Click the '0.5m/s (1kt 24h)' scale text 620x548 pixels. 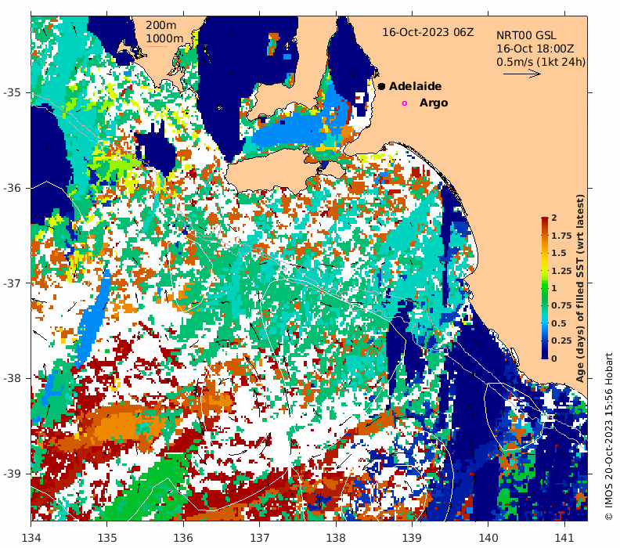(541, 62)
